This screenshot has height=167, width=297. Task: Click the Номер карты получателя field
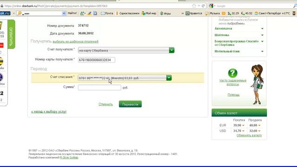tap(97, 60)
